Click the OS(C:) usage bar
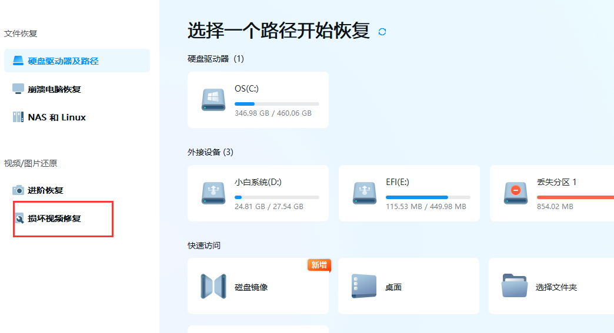This screenshot has height=333, width=614. tap(277, 104)
